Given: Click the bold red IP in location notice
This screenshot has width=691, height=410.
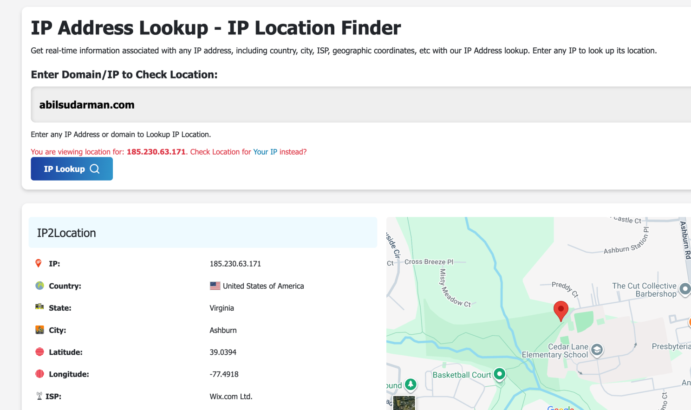Looking at the screenshot, I should [x=156, y=152].
